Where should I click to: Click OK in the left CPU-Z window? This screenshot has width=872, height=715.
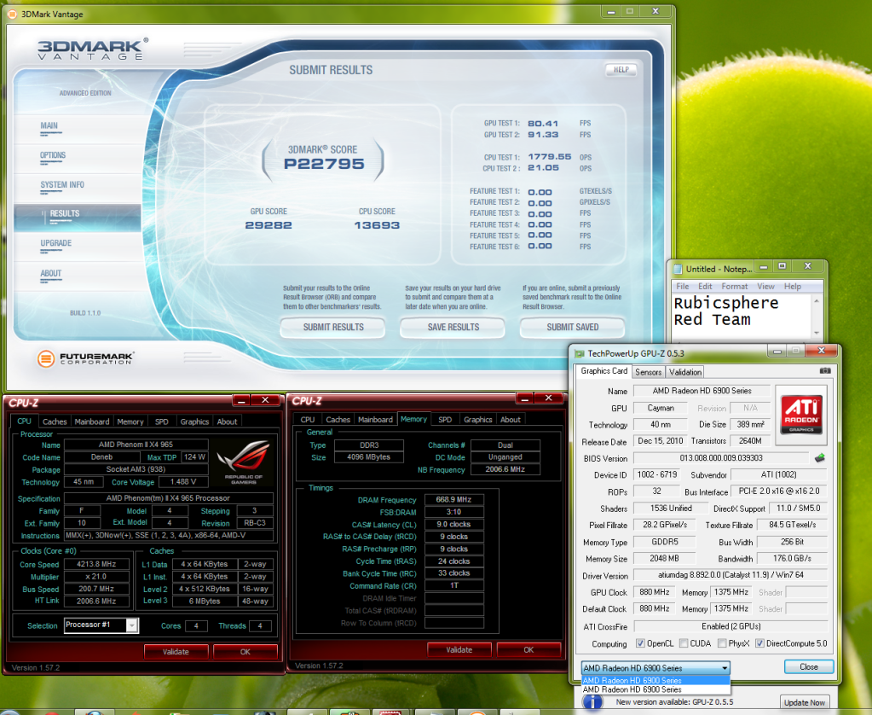click(245, 652)
